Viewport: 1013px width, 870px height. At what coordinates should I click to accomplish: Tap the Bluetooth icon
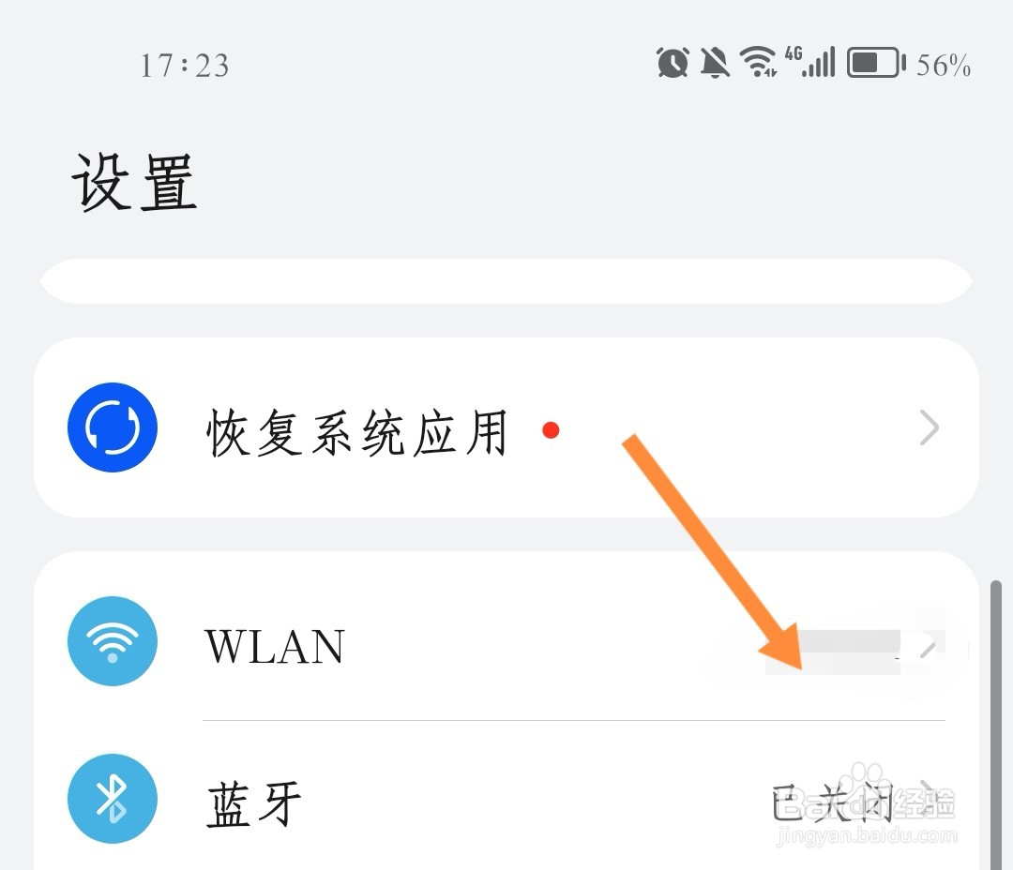coord(113,799)
